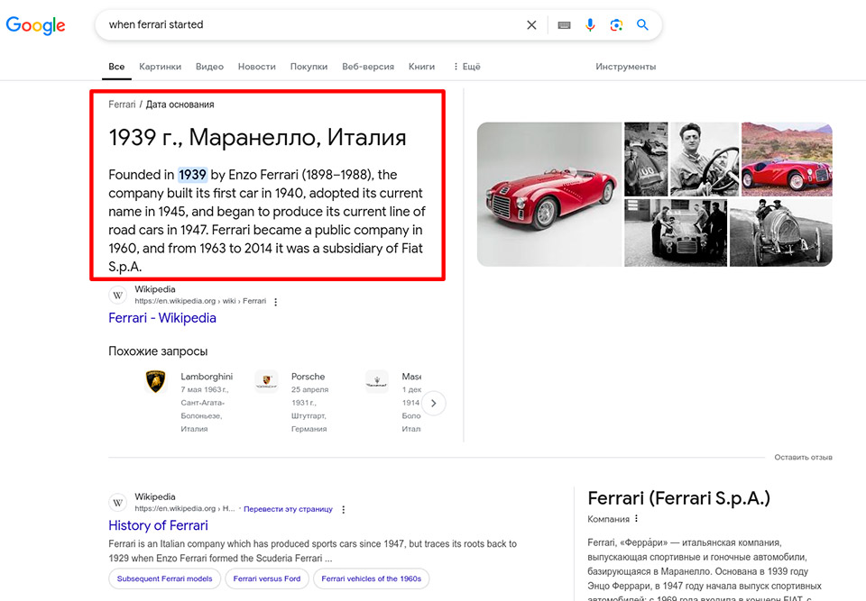Click the en.wikipedia.org › wiki › Ferrari URL
866x601 pixels.
tap(200, 301)
